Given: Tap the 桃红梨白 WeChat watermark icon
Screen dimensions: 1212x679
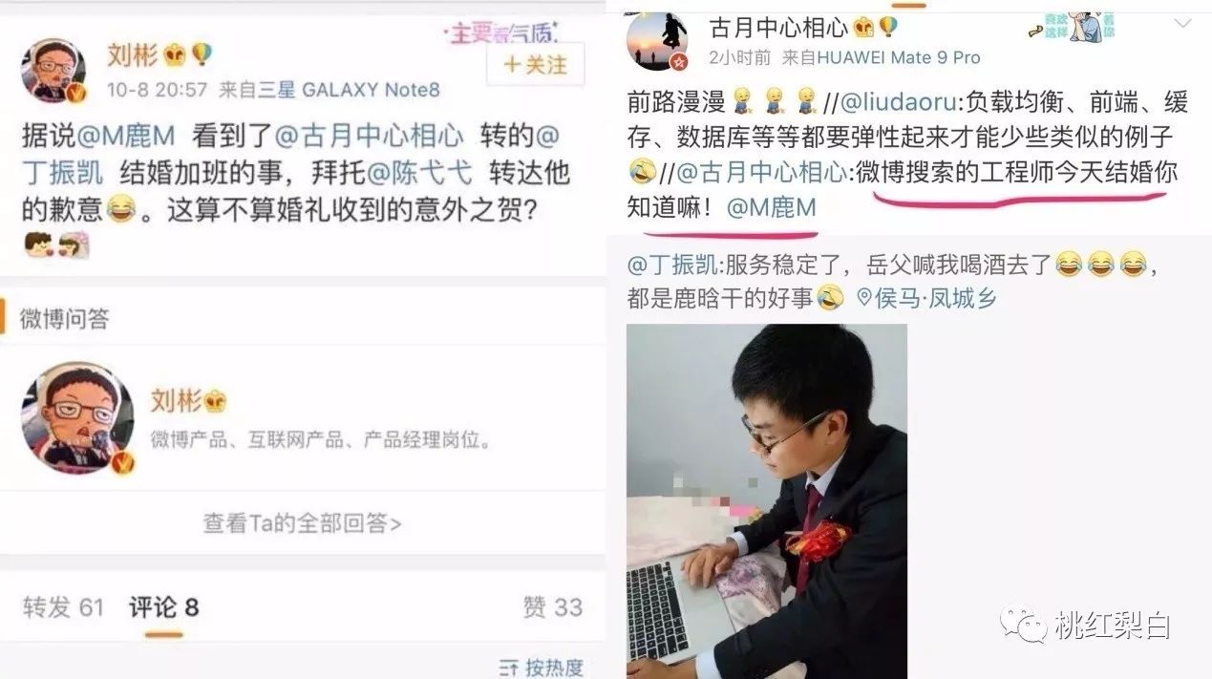Looking at the screenshot, I should 1024,626.
